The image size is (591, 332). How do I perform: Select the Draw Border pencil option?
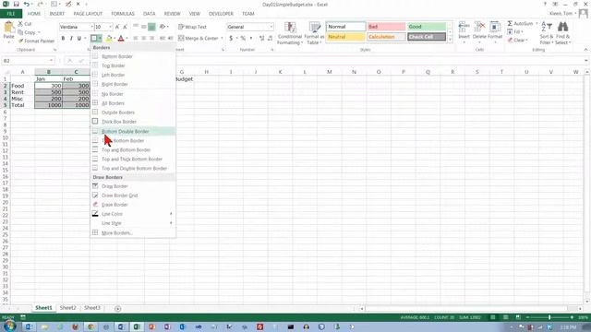133,186
